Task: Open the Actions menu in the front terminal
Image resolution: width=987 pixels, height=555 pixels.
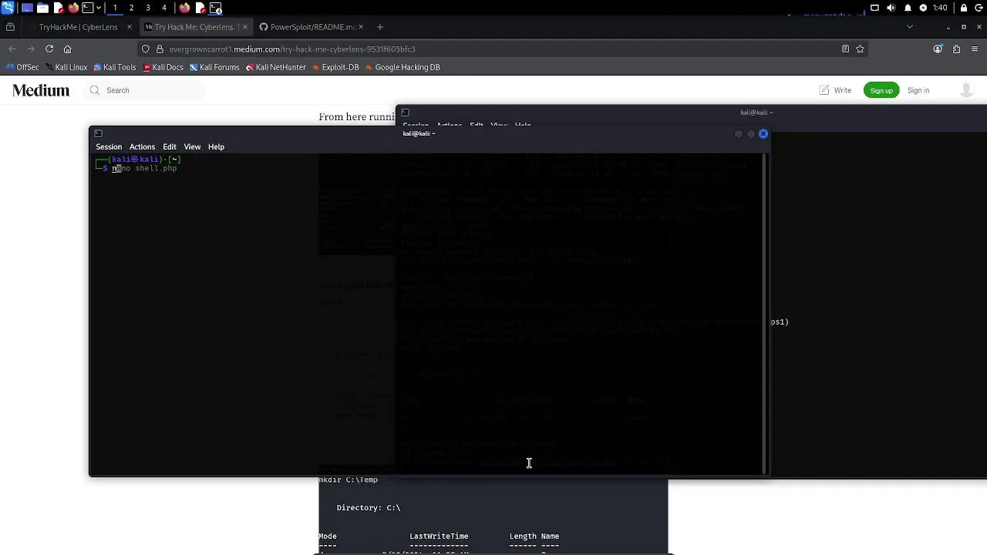Action: point(142,146)
